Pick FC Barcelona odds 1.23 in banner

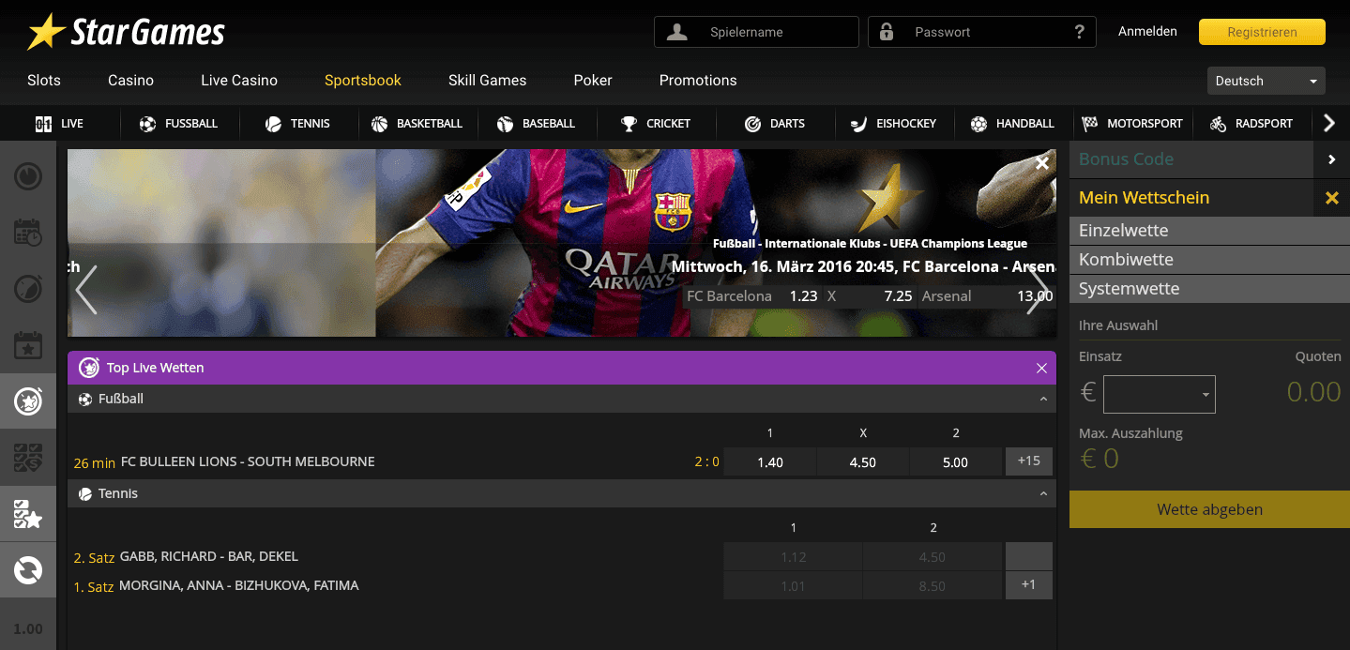[x=752, y=296]
